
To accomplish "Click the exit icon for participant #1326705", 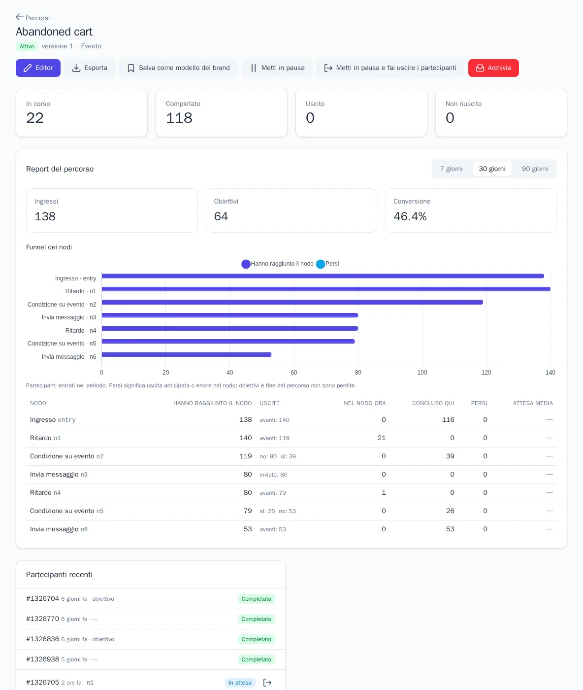I will point(267,683).
